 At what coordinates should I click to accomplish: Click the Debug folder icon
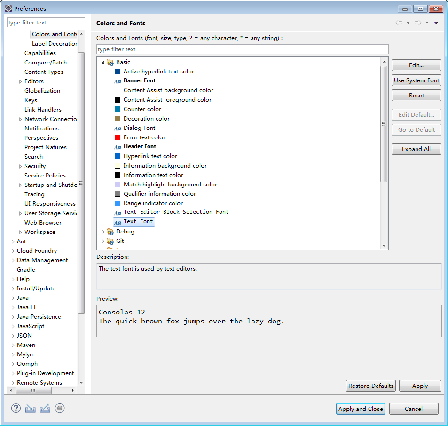(x=110, y=232)
